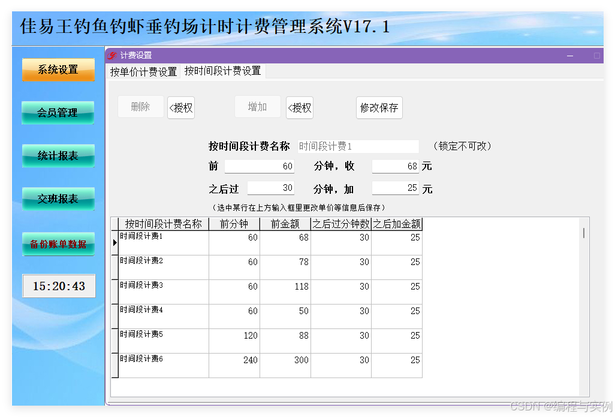Select the 时间段计费4 row name cell
615x417 pixels.
[x=164, y=316]
